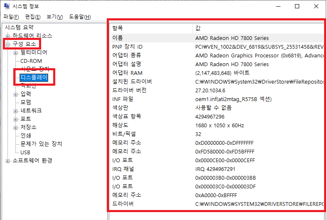Image resolution: width=327 pixels, height=220 pixels.
Task: Select the INF 파일 row
Action: pyautogui.click(x=217, y=99)
